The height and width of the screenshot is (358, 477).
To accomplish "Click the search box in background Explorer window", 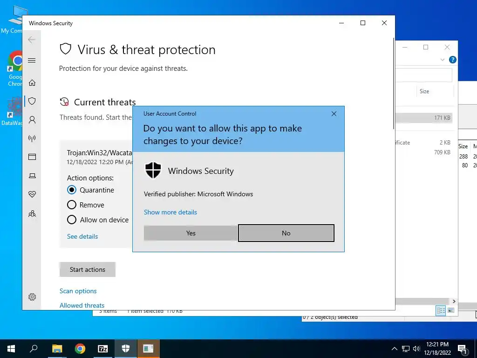I will point(424,75).
